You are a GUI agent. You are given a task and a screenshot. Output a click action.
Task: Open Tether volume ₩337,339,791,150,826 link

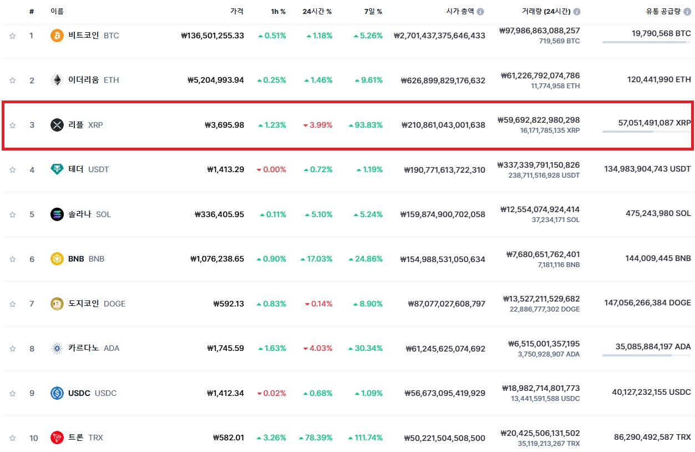point(538,165)
